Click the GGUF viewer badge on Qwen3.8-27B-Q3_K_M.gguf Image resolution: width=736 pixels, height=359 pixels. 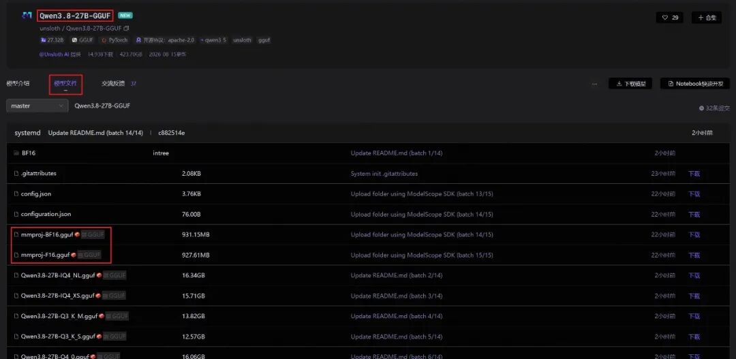click(117, 316)
